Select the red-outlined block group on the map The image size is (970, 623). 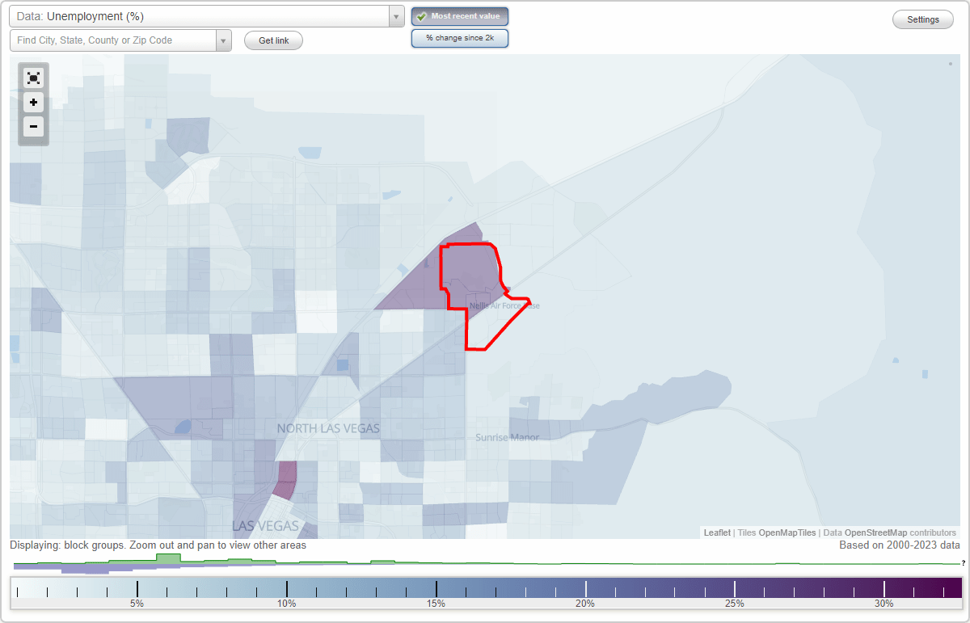(x=473, y=275)
